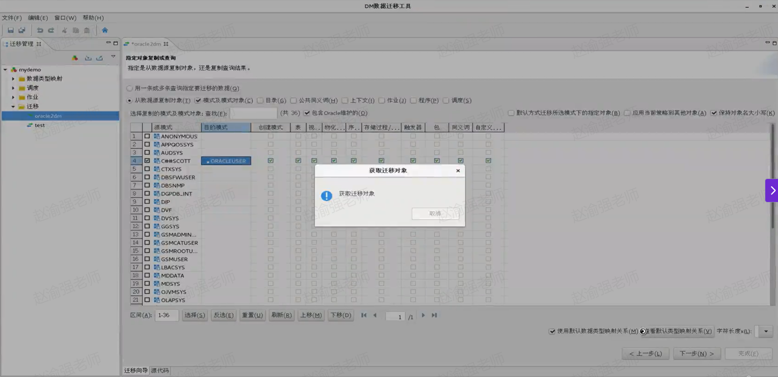The image size is (778, 377).
Task: Click the test migration item icon
Action: click(30, 125)
